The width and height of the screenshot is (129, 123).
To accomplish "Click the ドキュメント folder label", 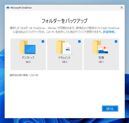I will 64,58.
